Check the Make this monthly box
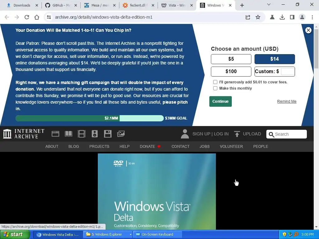This screenshot has height=239, width=319. (x=215, y=88)
